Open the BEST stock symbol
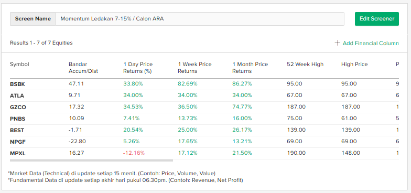 tap(17, 130)
